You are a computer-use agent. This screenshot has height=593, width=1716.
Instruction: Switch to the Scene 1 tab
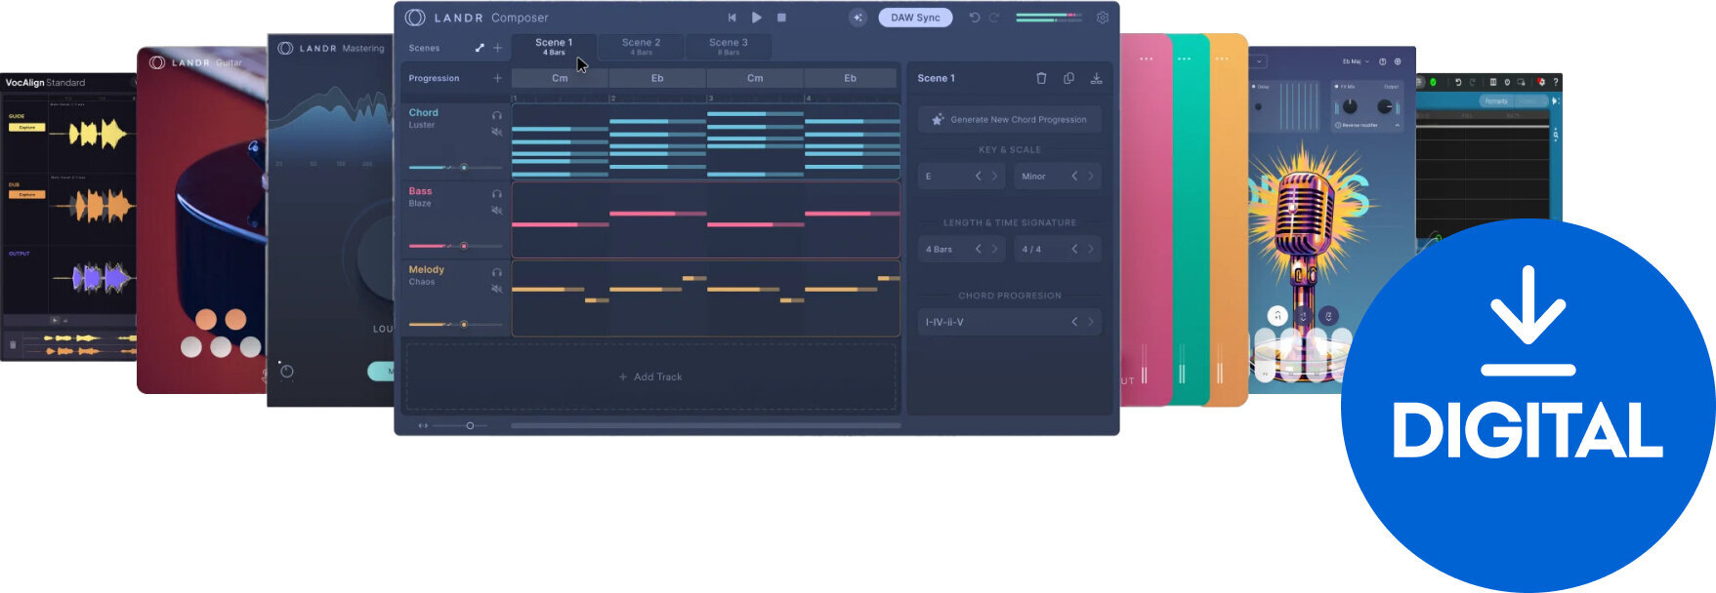pyautogui.click(x=554, y=46)
